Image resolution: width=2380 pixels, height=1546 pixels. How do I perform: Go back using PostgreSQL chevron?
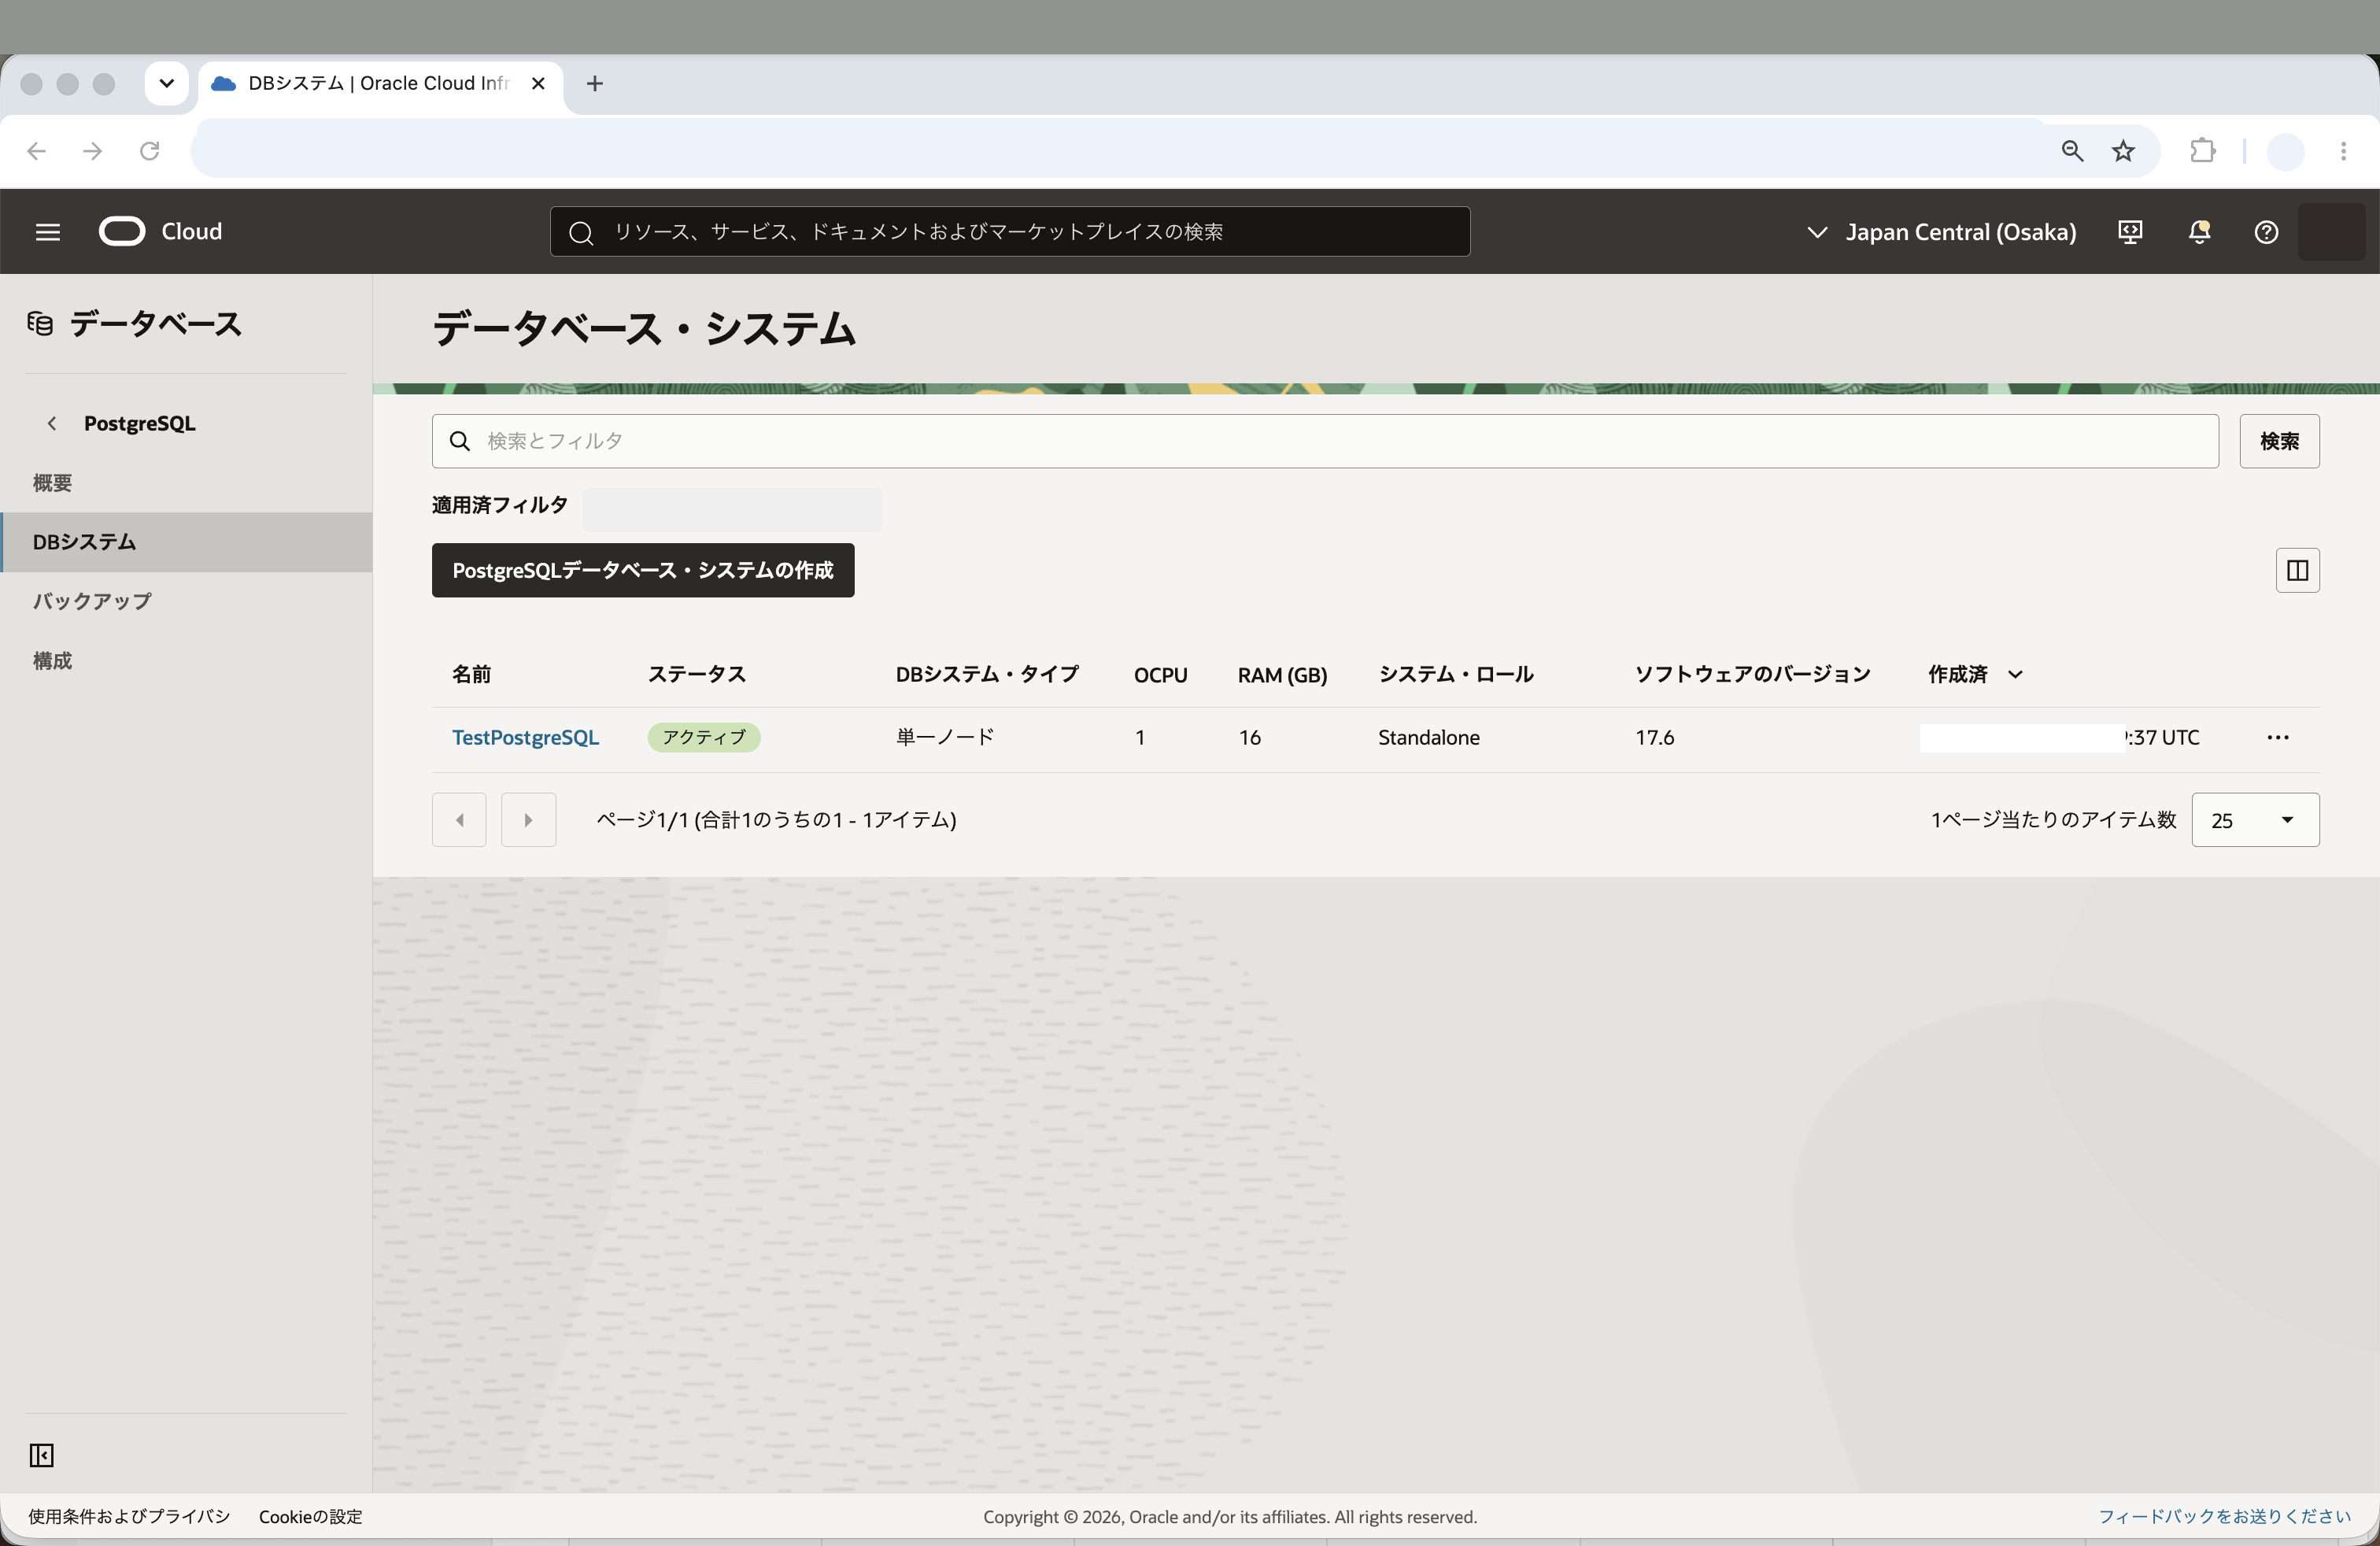(52, 423)
